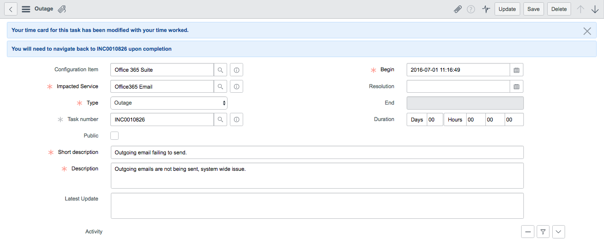Collapse activity with the minus button
This screenshot has width=604, height=243.
point(528,232)
